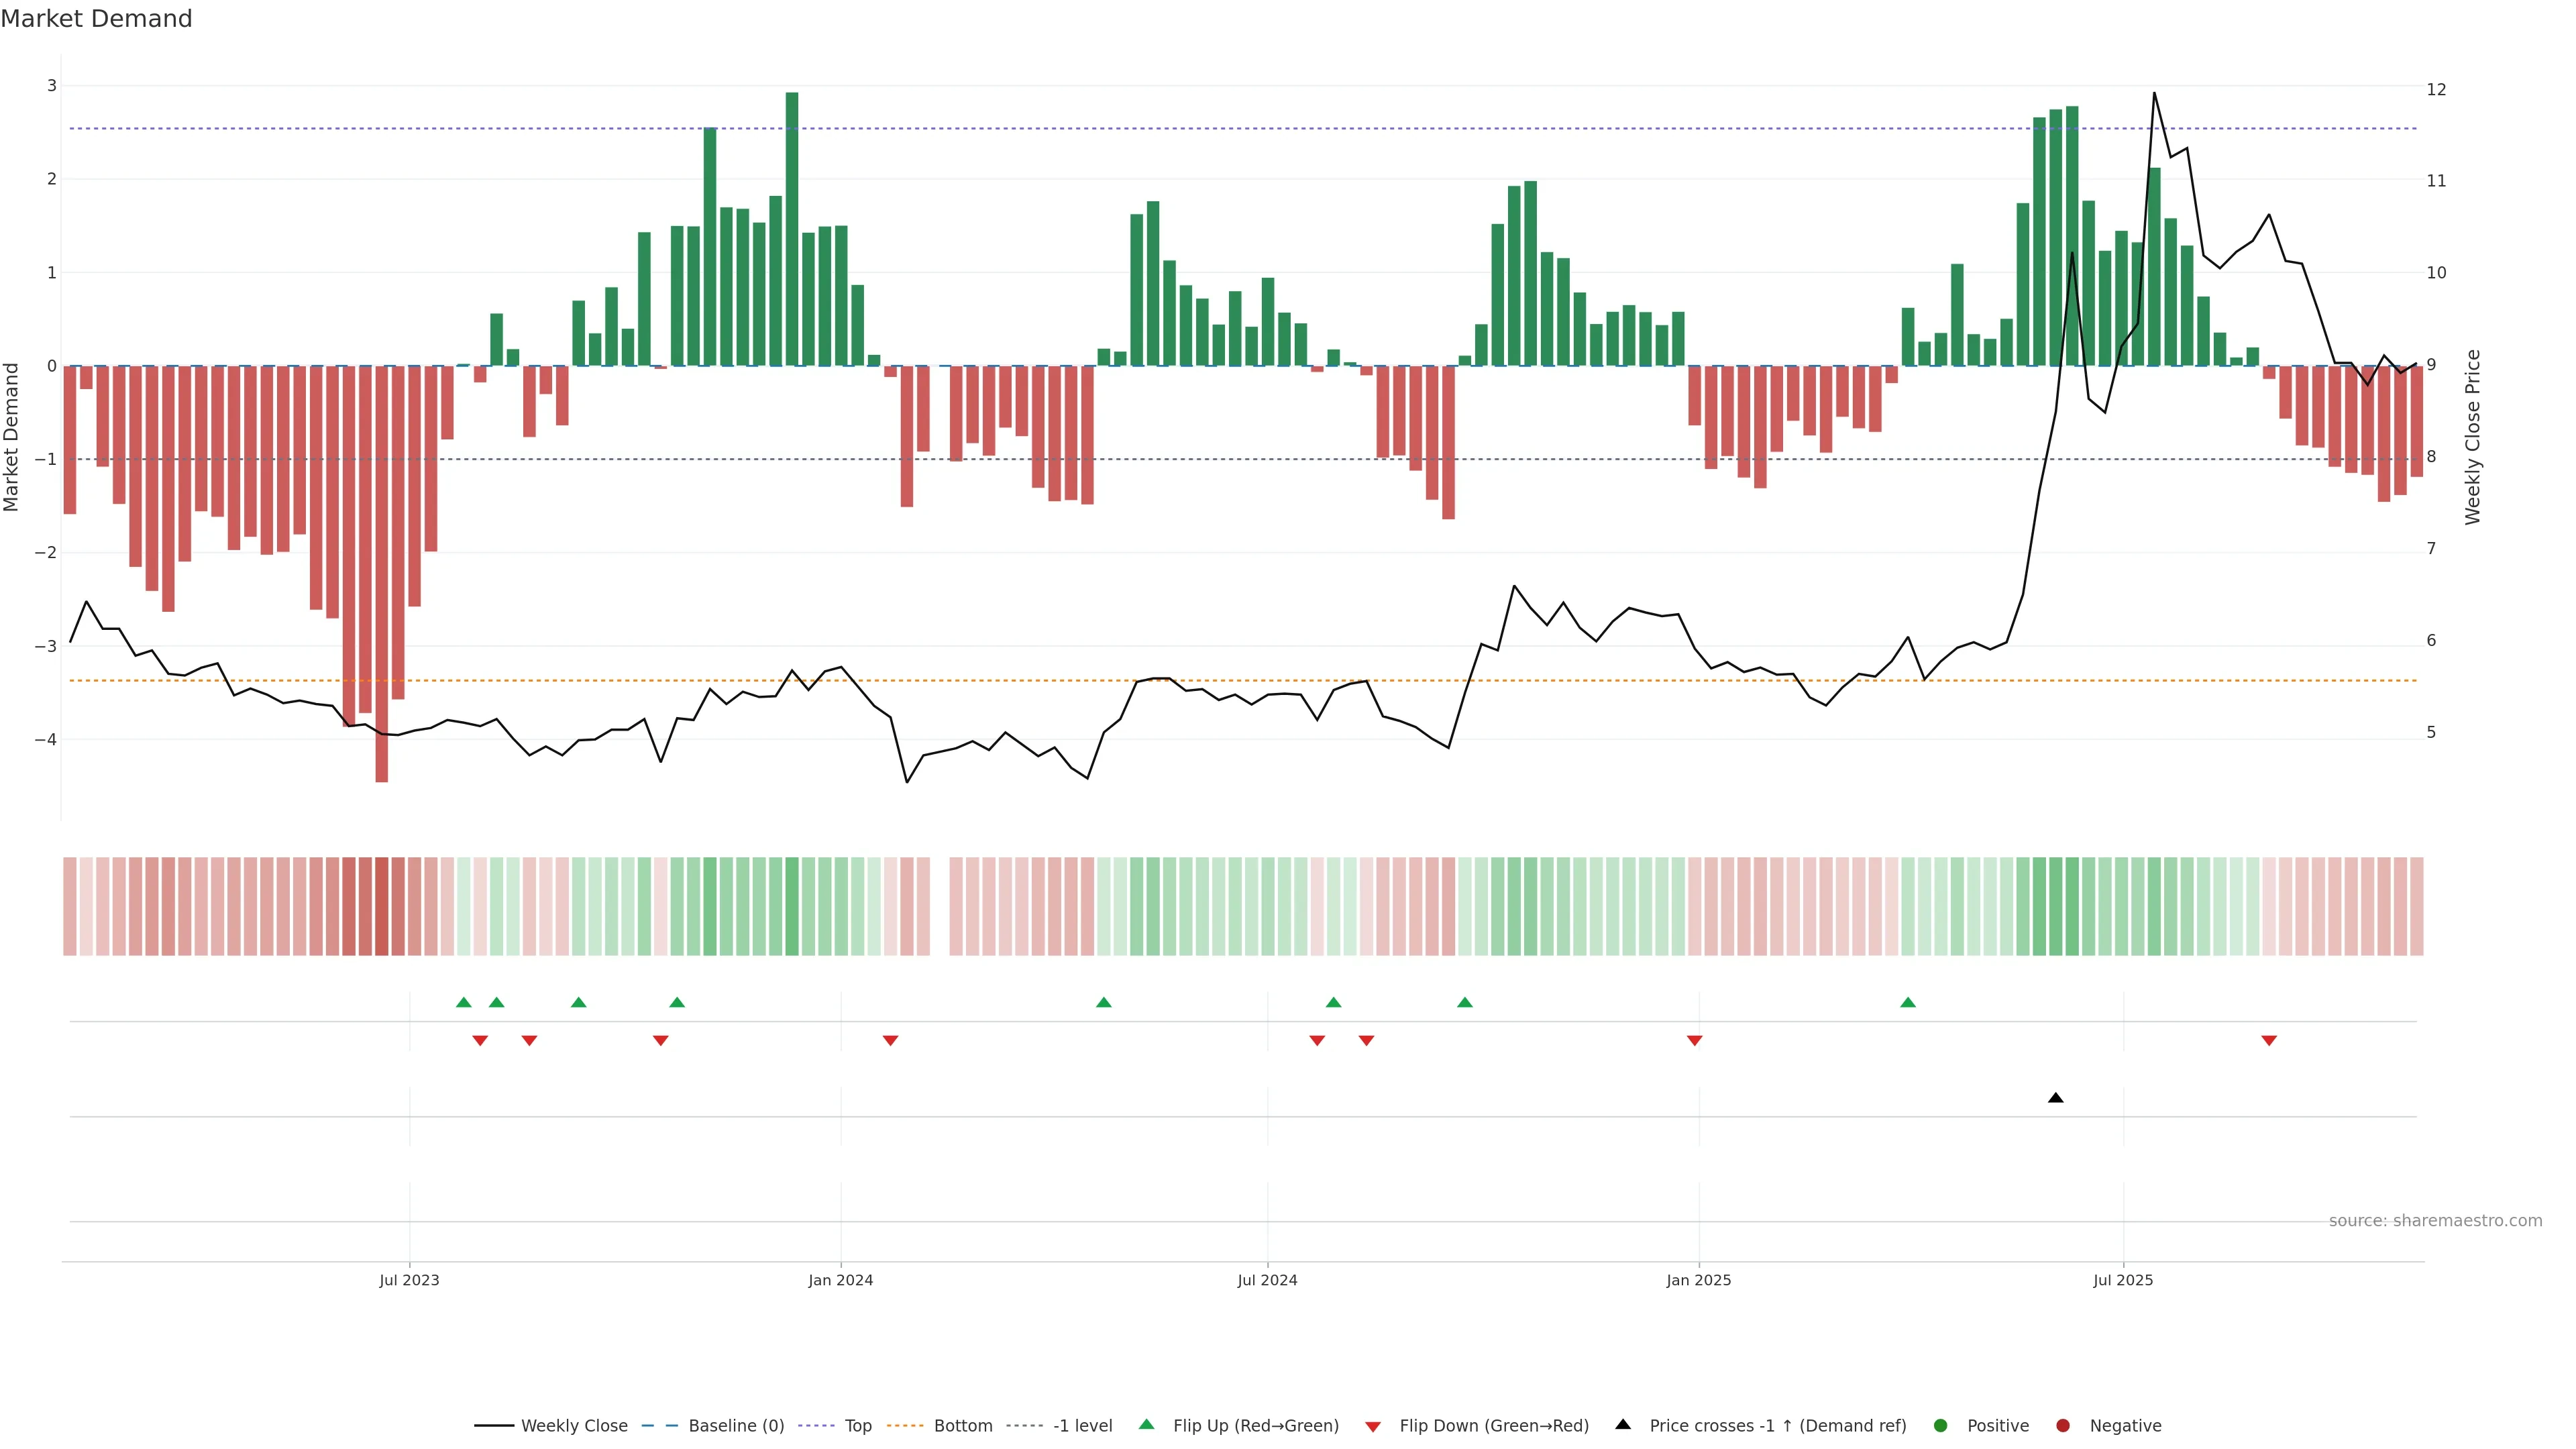Image resolution: width=2576 pixels, height=1449 pixels.
Task: Click the green Positive circle legend icon
Action: point(1940,1425)
